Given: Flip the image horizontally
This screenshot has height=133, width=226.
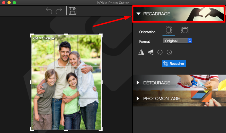Looking at the screenshot, I should pyautogui.click(x=141, y=52).
